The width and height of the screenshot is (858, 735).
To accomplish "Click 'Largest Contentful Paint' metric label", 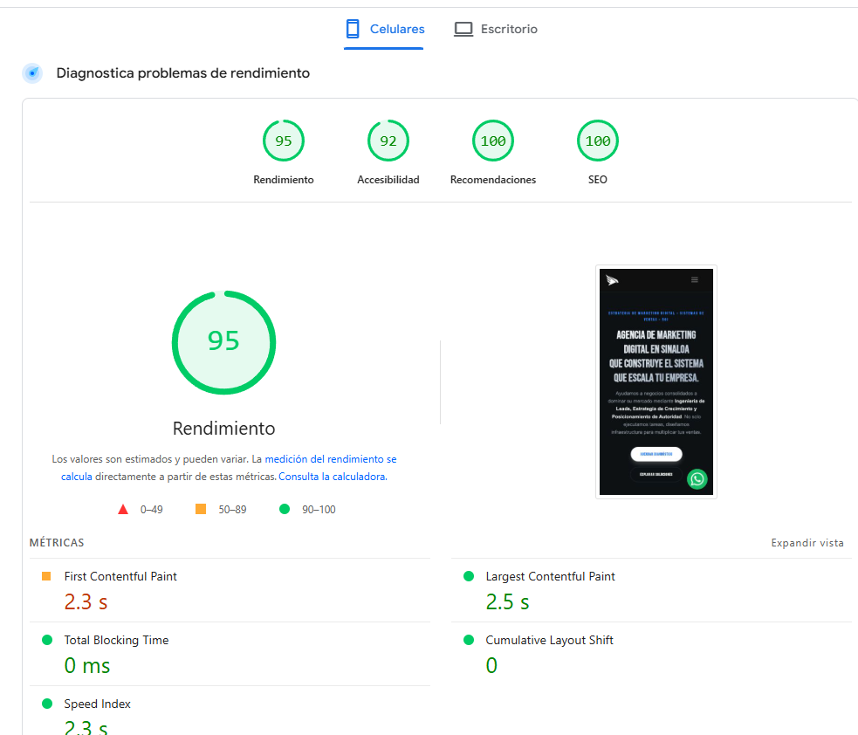I will coord(550,576).
